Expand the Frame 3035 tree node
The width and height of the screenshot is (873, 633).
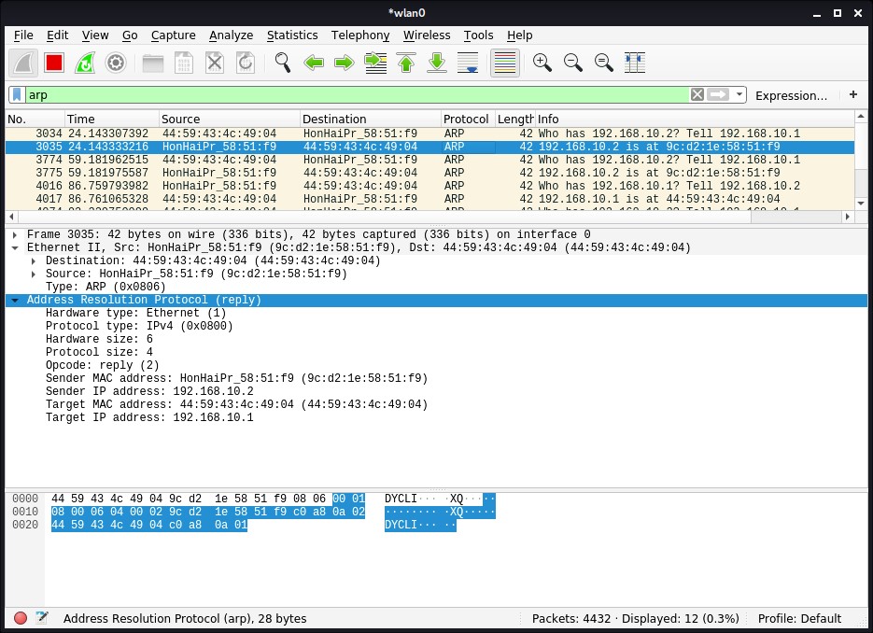[x=15, y=235]
